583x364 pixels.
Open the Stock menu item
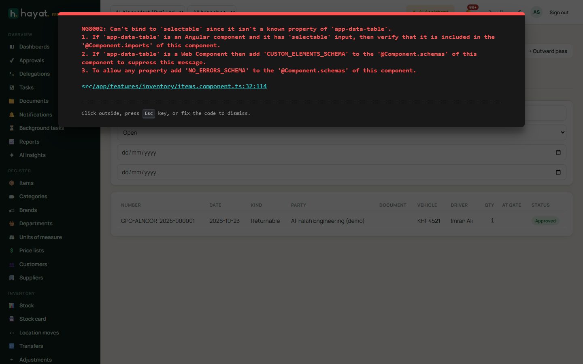coord(27,306)
